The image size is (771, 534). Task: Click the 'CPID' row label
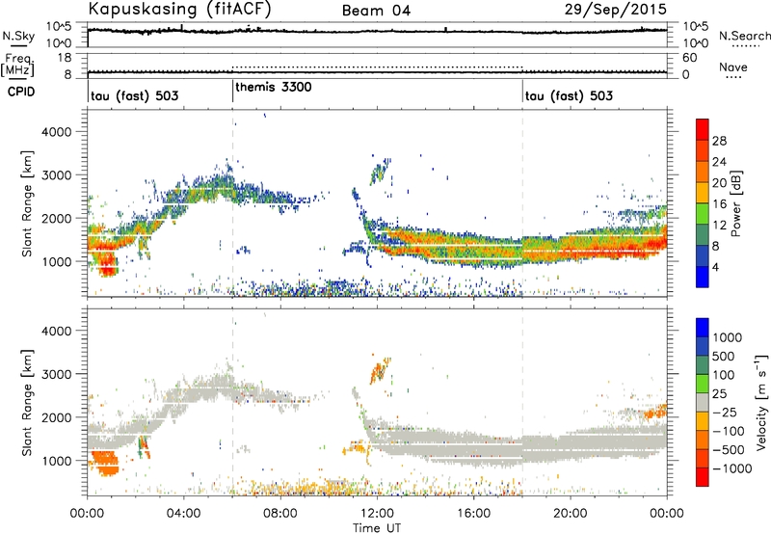21,92
